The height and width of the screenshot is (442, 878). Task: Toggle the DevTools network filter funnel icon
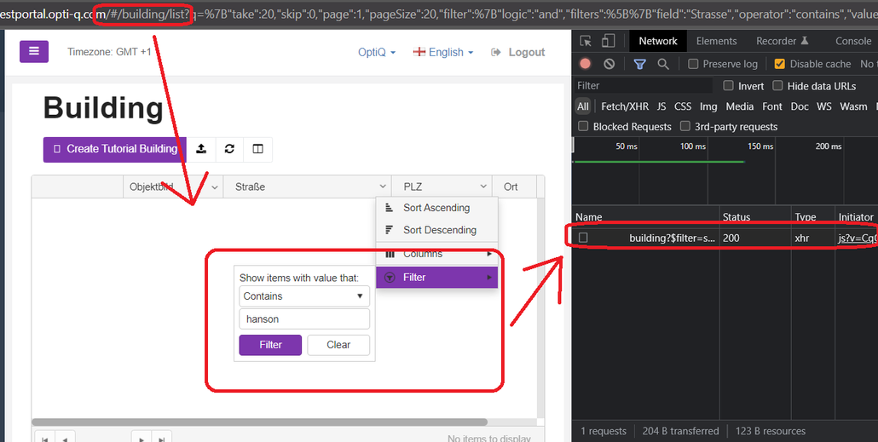[x=639, y=64]
